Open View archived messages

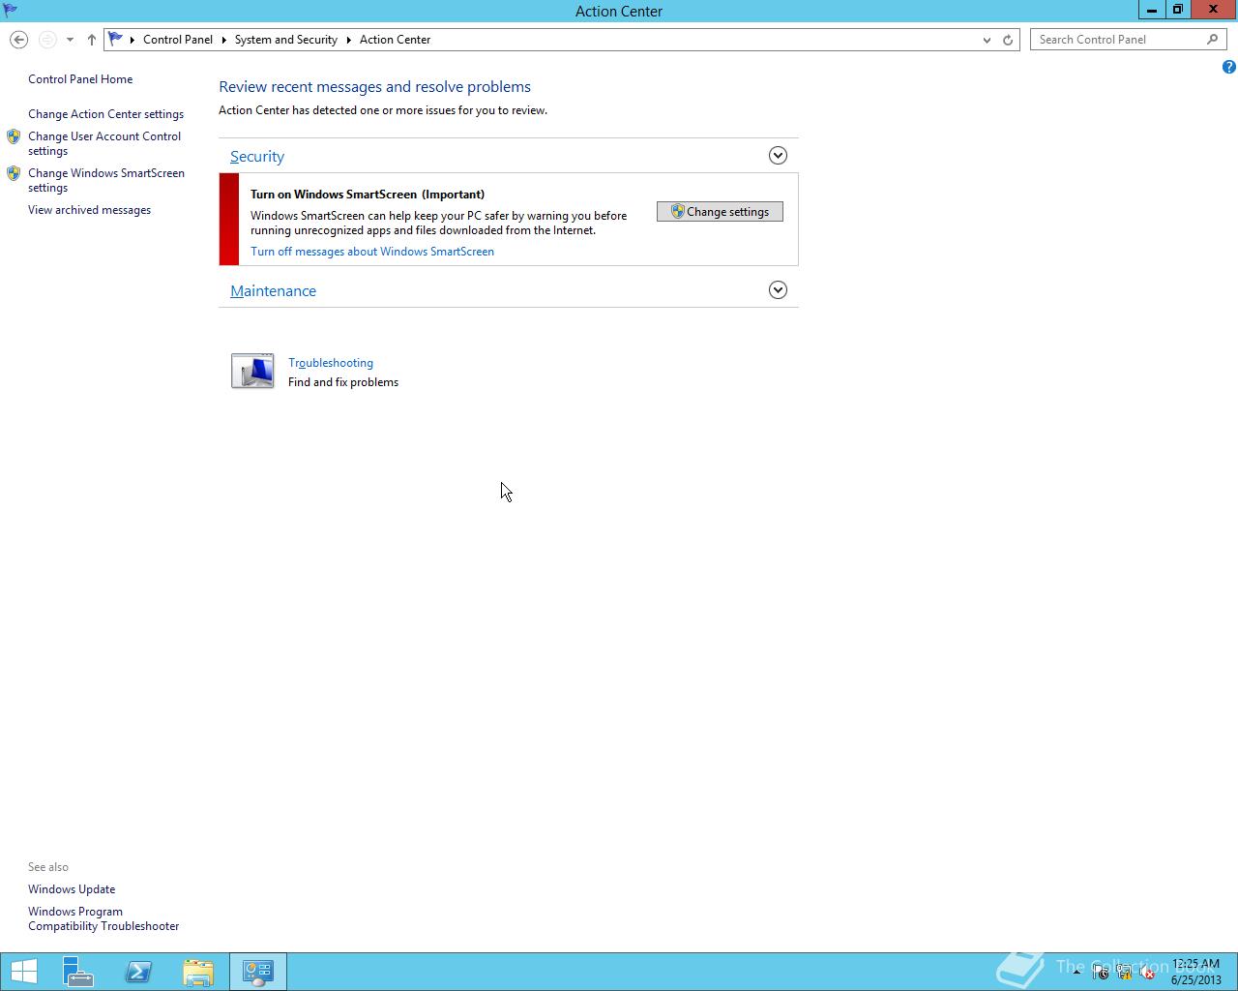(x=89, y=210)
